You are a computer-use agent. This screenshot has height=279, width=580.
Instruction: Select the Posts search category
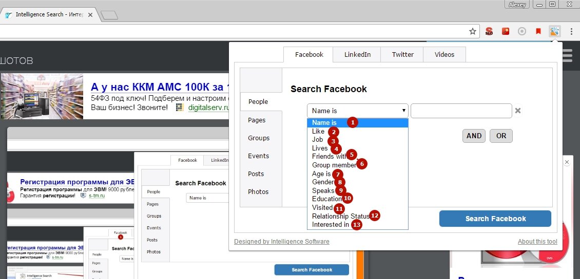click(261, 174)
